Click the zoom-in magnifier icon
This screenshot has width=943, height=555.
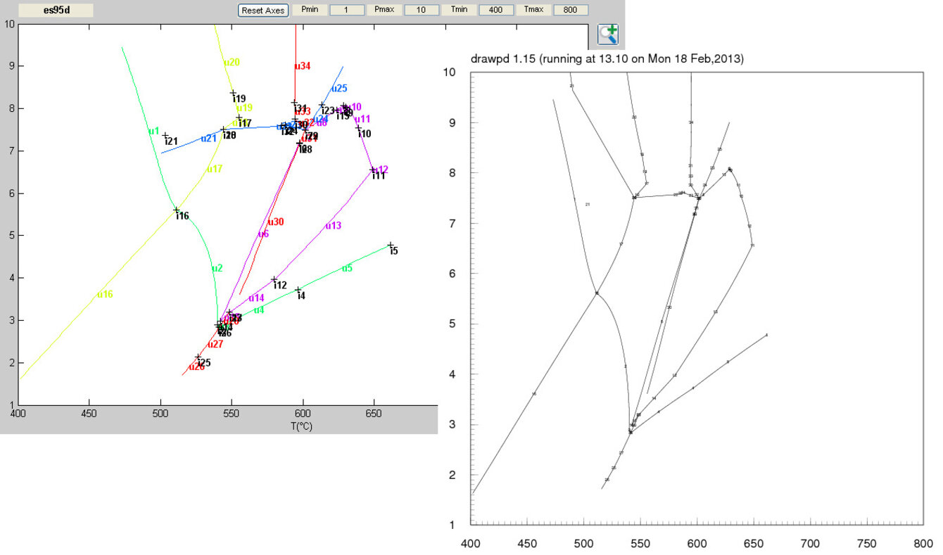coord(607,34)
